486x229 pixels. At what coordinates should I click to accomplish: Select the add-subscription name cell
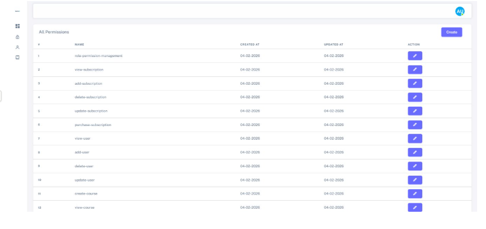(x=88, y=84)
